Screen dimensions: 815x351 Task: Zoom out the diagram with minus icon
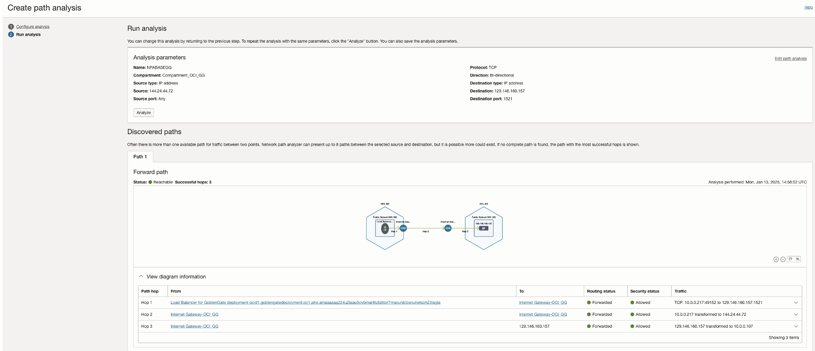click(x=783, y=260)
